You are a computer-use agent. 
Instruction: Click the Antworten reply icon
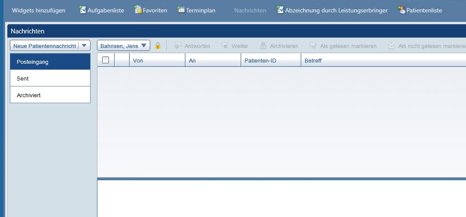point(178,46)
